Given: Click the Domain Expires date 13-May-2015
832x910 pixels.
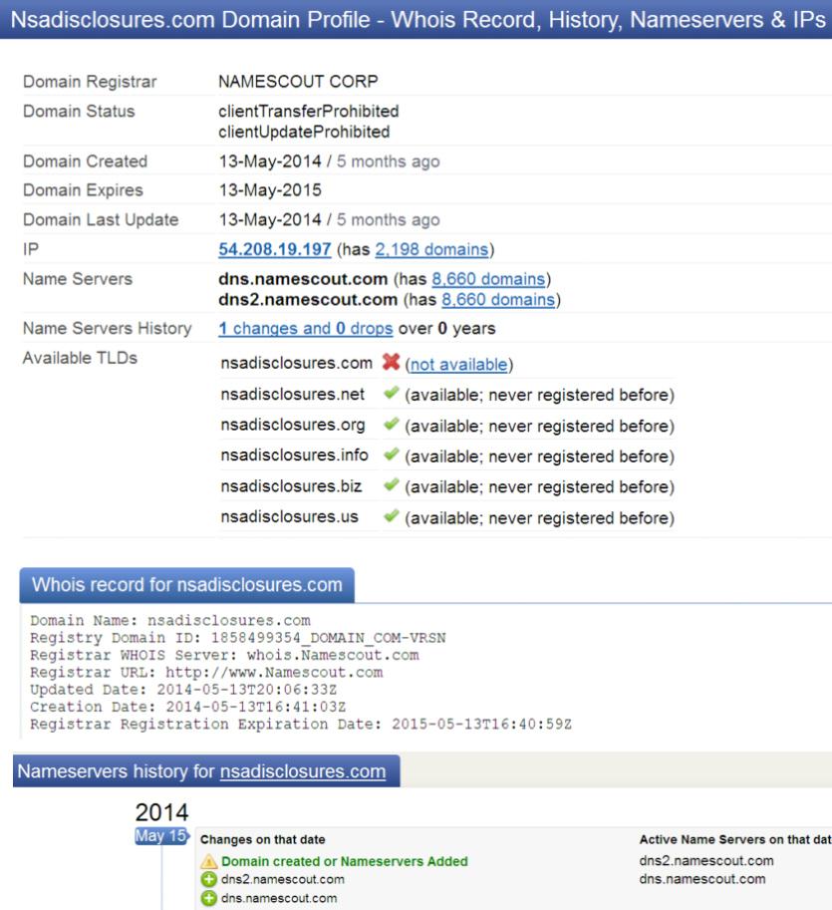Looking at the screenshot, I should point(270,190).
